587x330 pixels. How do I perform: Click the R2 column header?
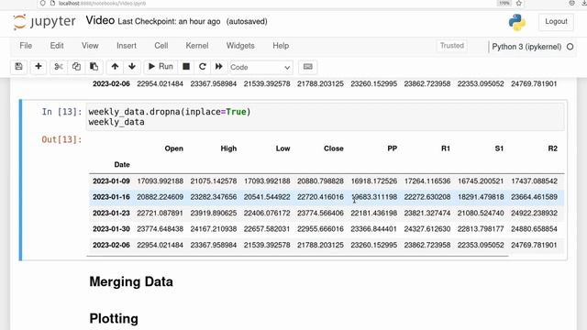552,148
